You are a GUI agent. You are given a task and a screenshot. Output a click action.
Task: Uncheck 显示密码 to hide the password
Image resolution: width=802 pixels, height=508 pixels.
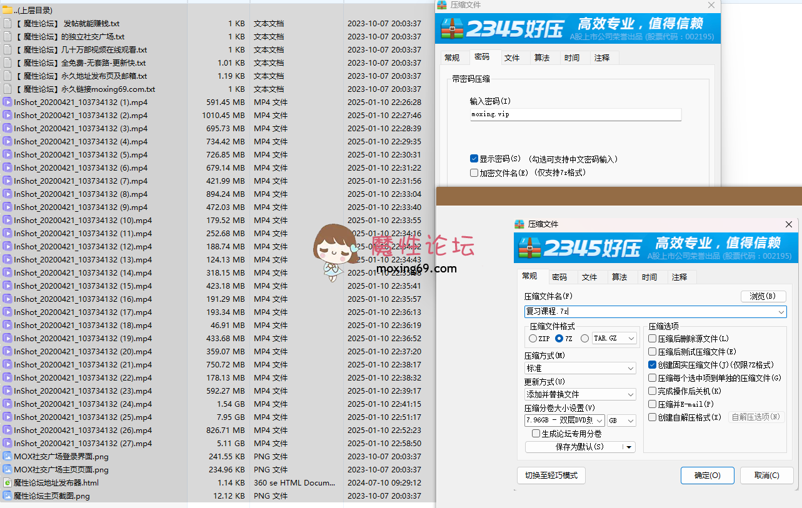[x=474, y=158]
